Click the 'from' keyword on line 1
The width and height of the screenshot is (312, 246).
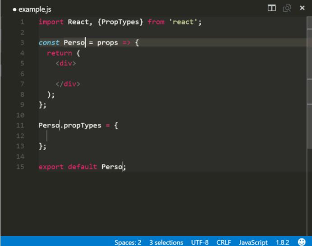156,22
